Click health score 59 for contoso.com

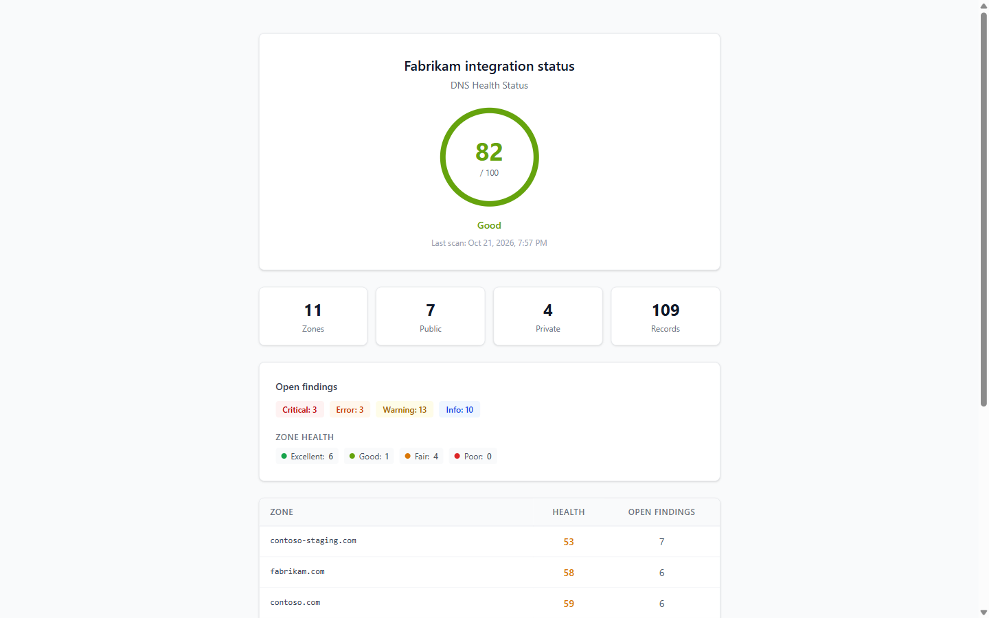[x=569, y=604]
